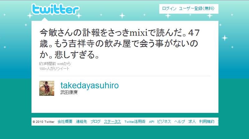
Task: Open the ログイン login link
Action: tap(169, 9)
